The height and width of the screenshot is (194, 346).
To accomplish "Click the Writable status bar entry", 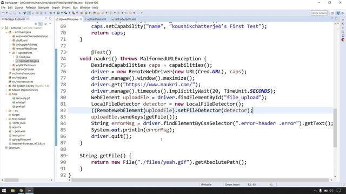I will click(206, 184).
